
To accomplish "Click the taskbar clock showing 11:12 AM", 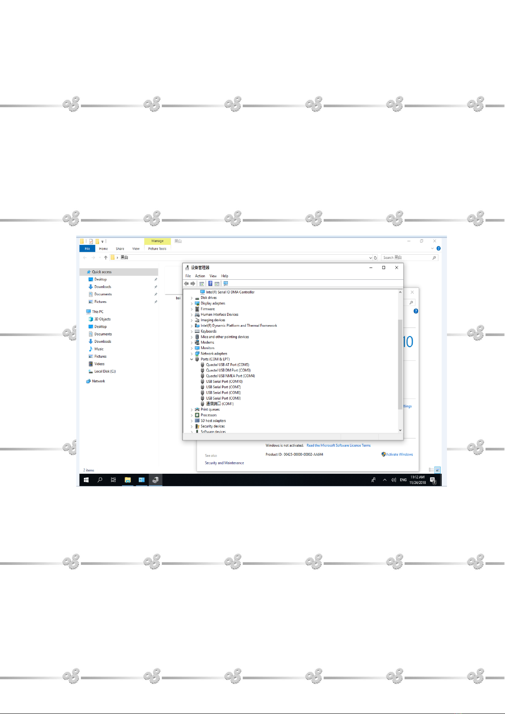I will (x=417, y=480).
